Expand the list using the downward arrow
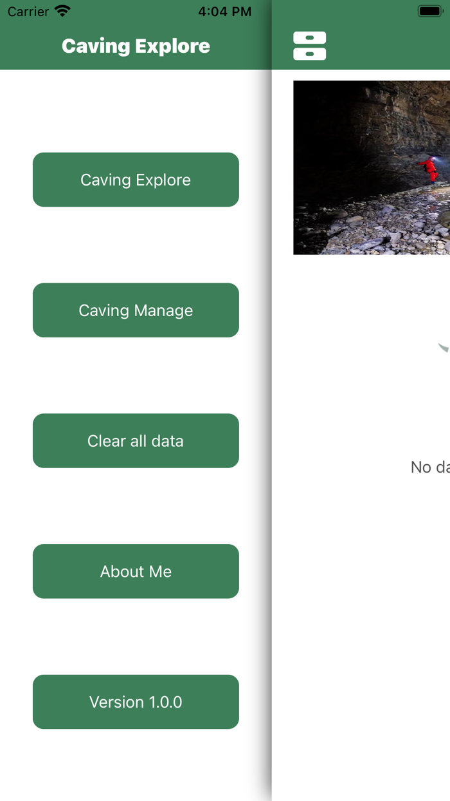This screenshot has width=450, height=801. 444,348
